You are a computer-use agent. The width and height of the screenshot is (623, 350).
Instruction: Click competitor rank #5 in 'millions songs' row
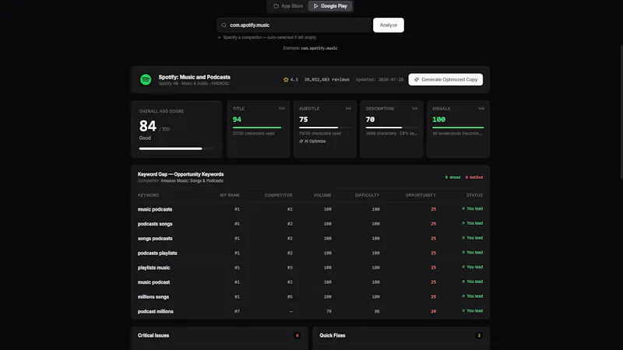tap(290, 297)
